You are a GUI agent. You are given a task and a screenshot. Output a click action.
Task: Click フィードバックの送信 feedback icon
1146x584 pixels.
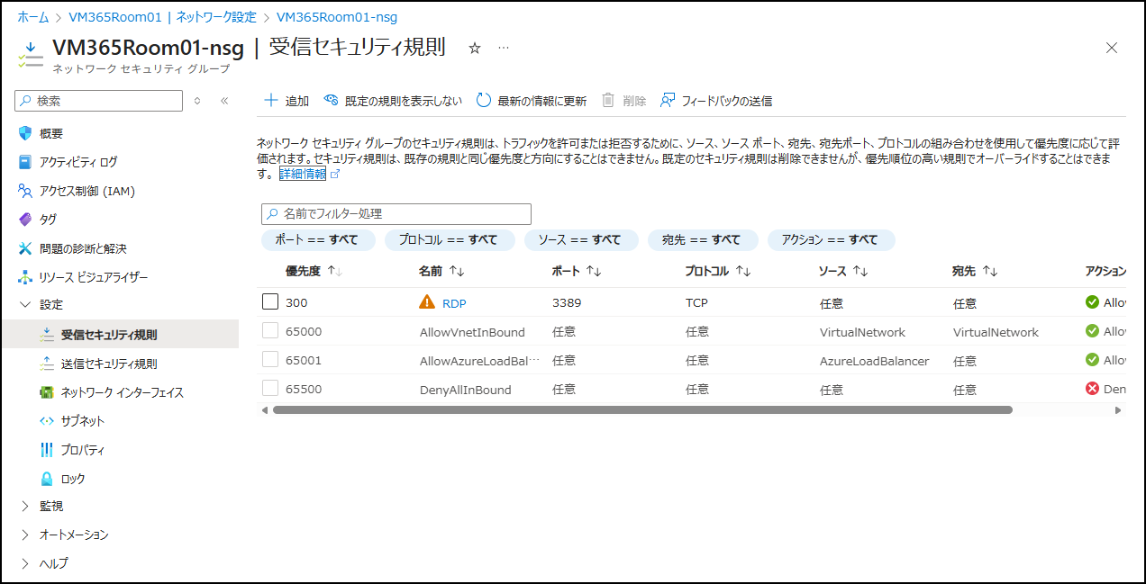pyautogui.click(x=668, y=101)
